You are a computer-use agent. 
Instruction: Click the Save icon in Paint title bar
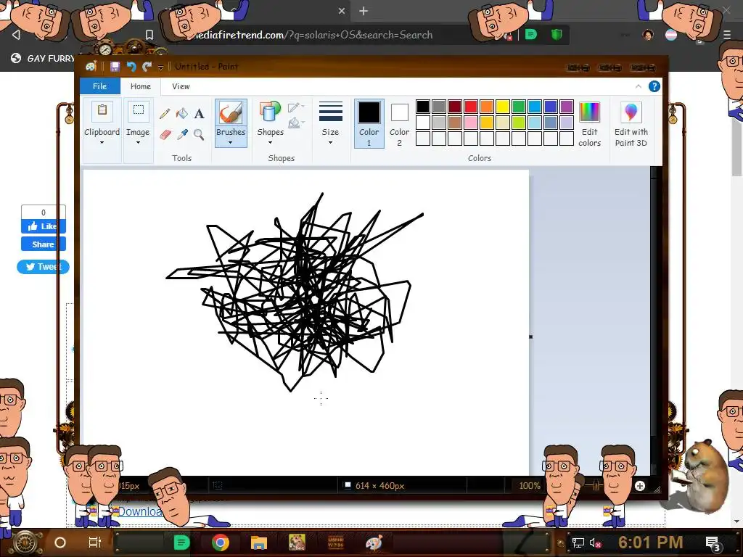[115, 67]
